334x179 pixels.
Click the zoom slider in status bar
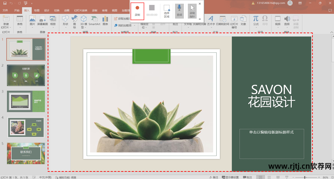pyautogui.click(x=305, y=177)
